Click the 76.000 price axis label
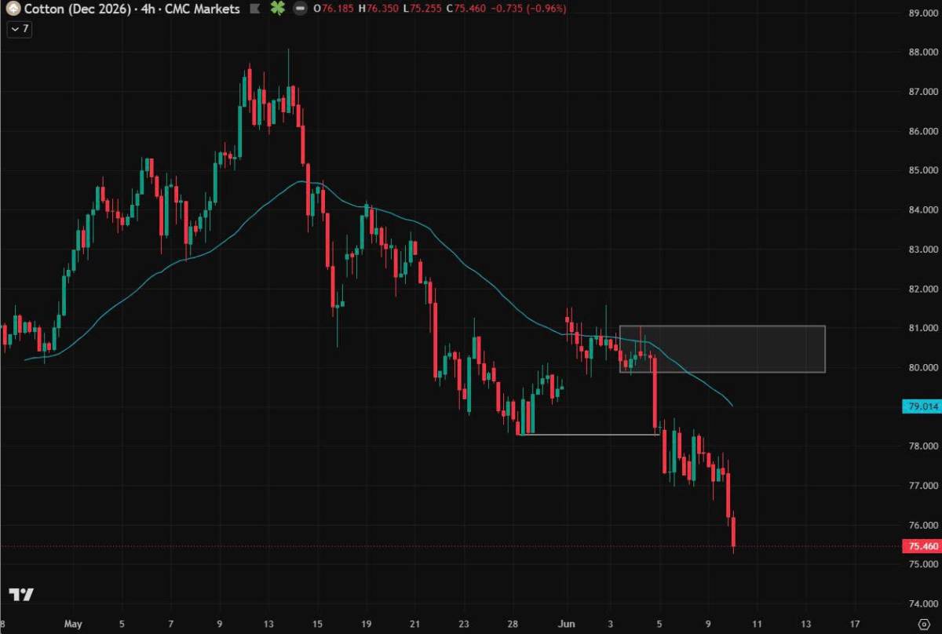Screen dimensions: 942x634 [x=924, y=525]
